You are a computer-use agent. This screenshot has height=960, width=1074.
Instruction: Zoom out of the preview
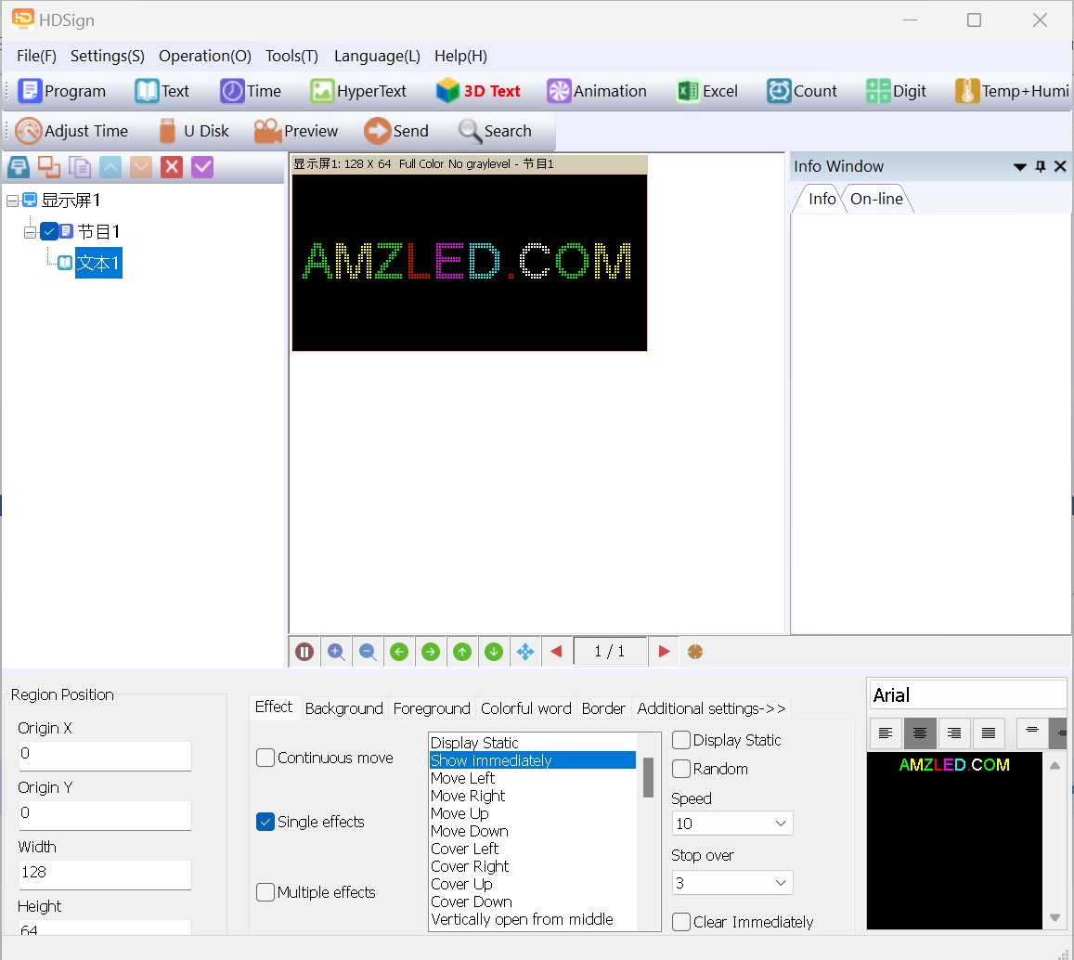(368, 652)
